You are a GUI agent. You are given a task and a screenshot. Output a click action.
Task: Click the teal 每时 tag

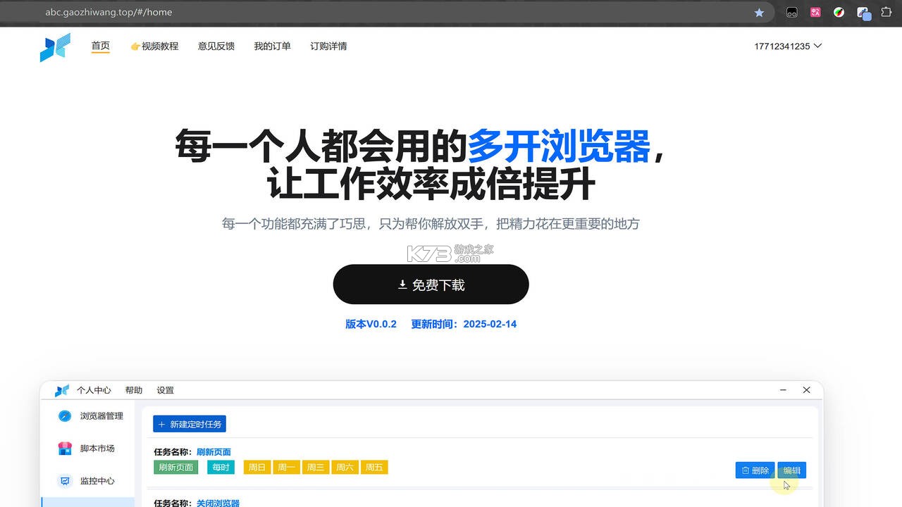pyautogui.click(x=221, y=468)
